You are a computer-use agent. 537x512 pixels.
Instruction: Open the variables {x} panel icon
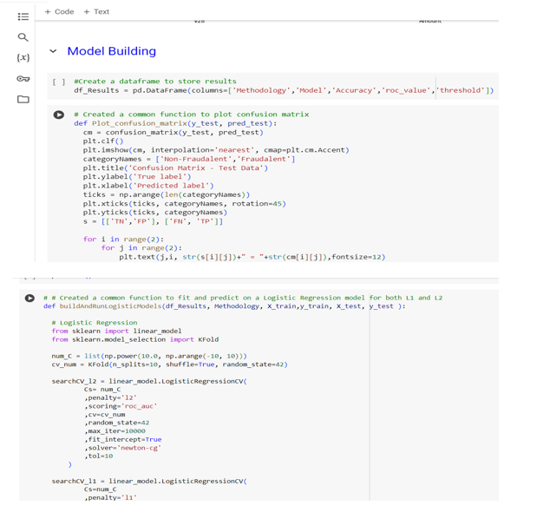coord(23,57)
